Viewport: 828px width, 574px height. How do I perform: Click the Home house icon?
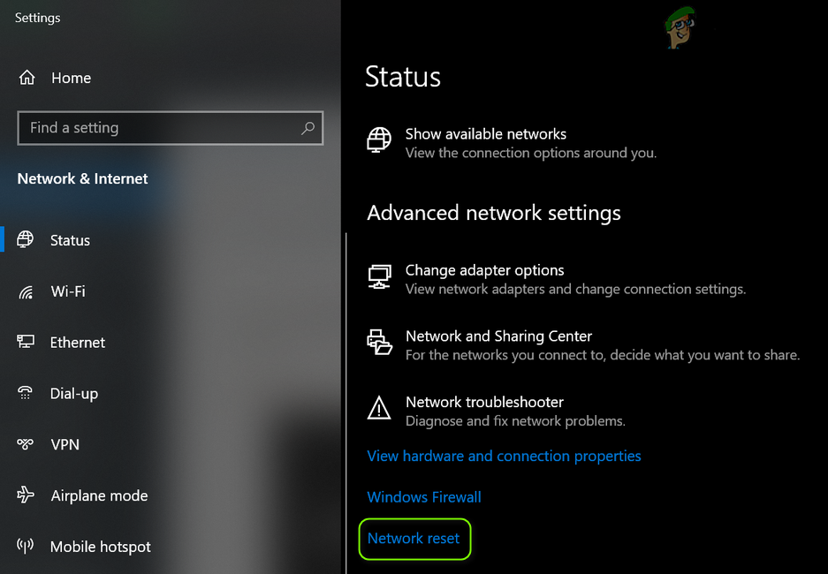coord(27,78)
